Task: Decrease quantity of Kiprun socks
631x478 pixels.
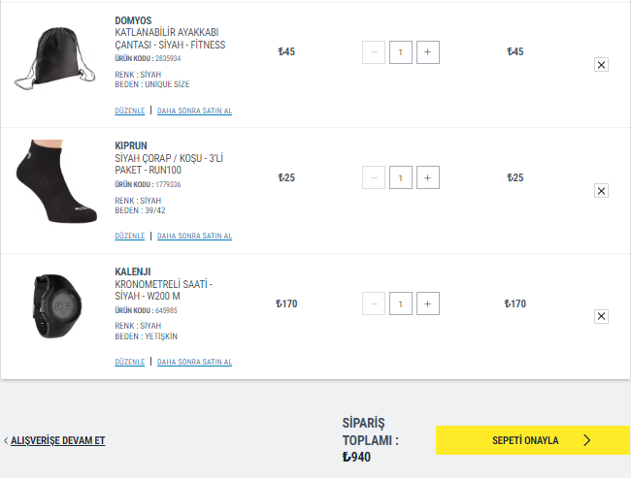Action: tap(374, 177)
